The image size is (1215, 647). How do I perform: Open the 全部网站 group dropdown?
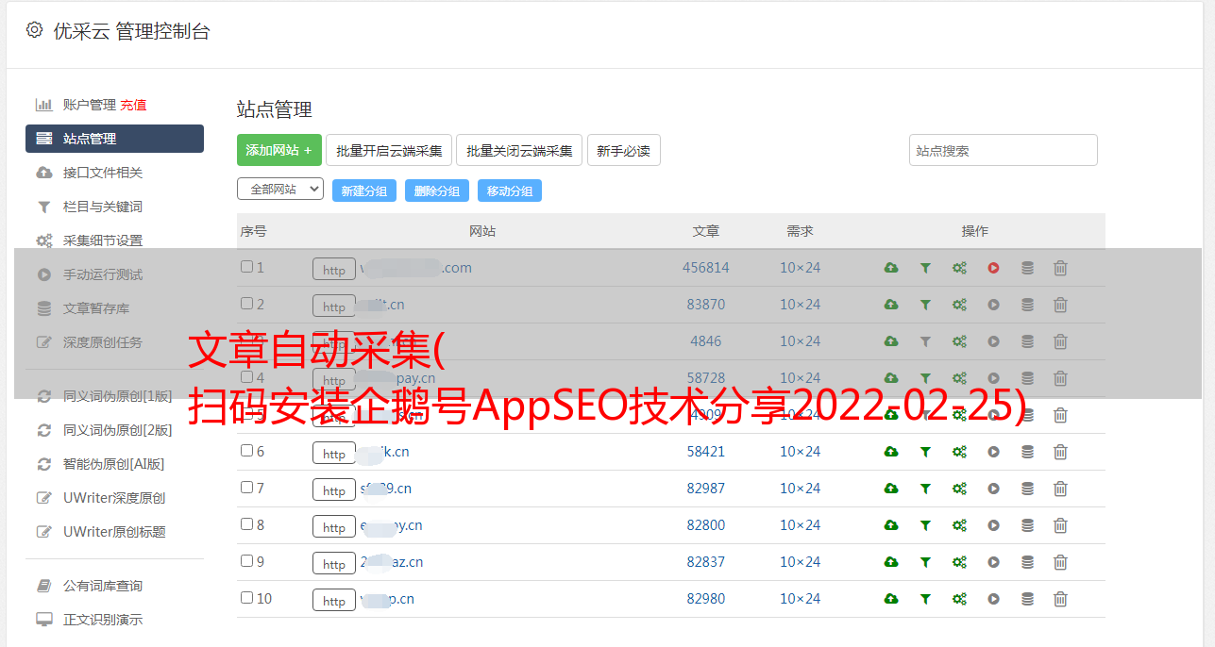(280, 189)
